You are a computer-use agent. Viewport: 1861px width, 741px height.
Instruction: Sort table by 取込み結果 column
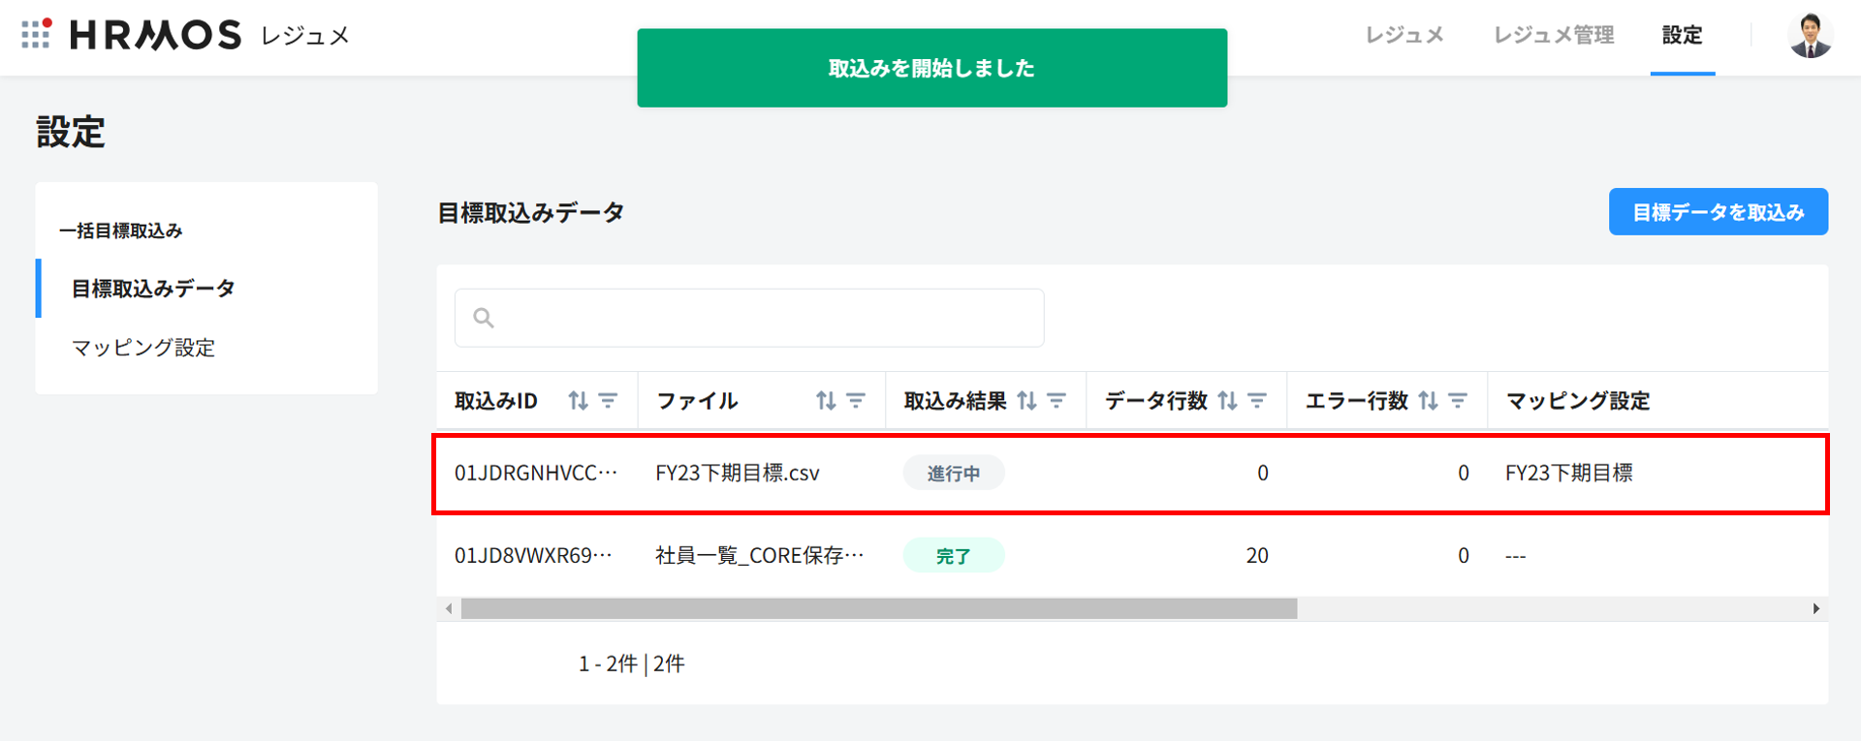1027,400
